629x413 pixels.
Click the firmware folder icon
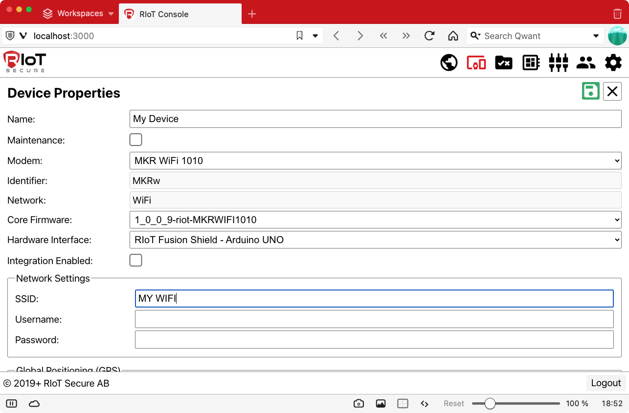coord(503,62)
